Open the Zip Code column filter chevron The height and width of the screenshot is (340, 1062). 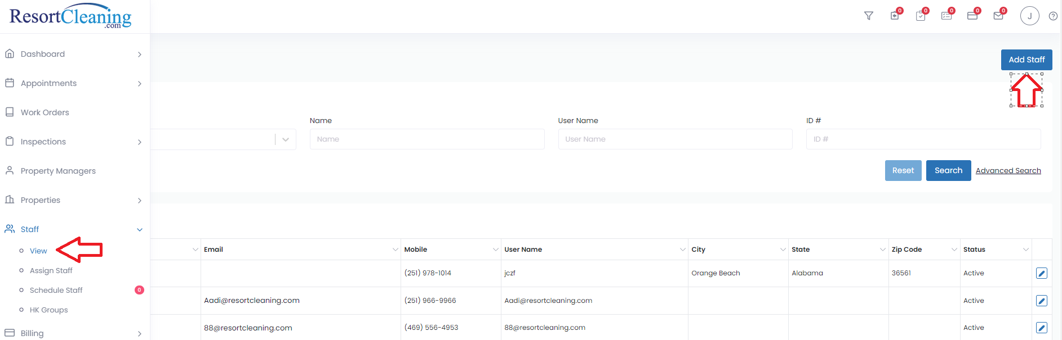[x=954, y=250]
